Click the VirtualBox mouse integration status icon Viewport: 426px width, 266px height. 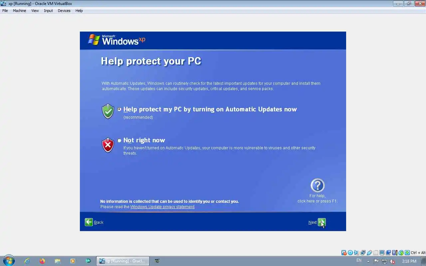pyautogui.click(x=401, y=253)
